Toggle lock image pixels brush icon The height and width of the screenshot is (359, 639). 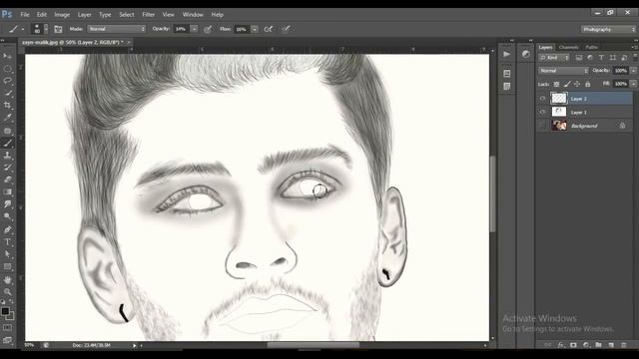click(x=567, y=84)
